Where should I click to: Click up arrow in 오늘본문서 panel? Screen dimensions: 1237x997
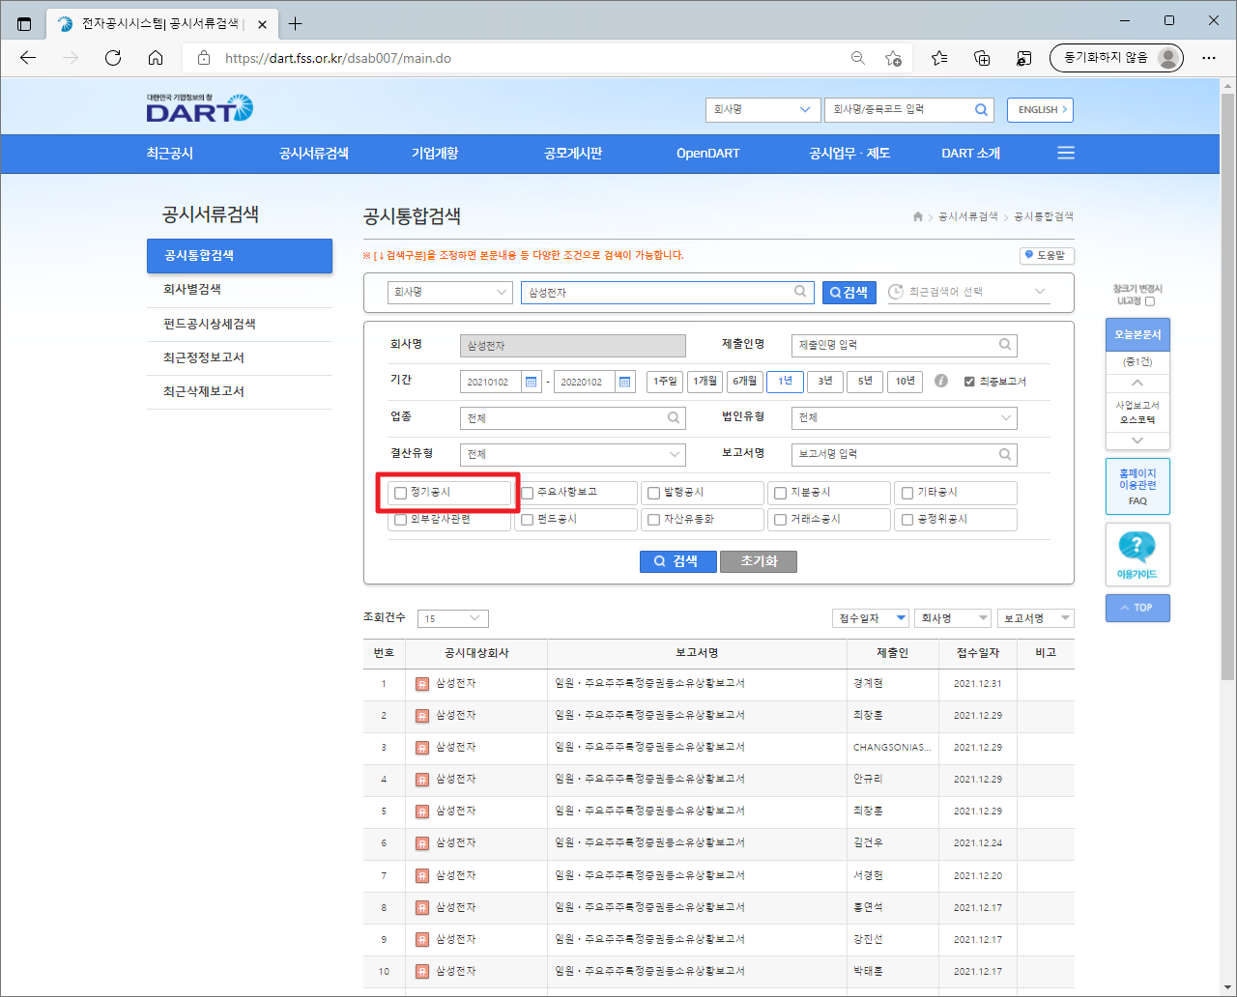click(x=1137, y=383)
